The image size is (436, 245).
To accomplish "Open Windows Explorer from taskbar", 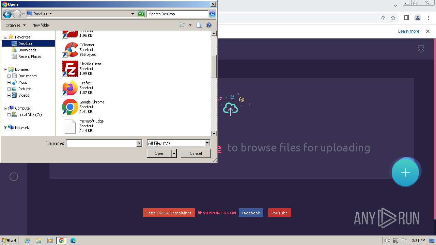I will click(x=38, y=241).
